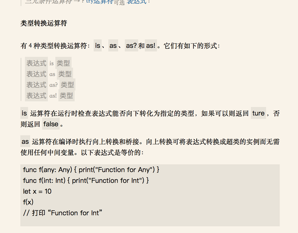The height and width of the screenshot is (233, 298).
Task: Click the '// 打印 Function for Int' comment
Action: coord(63,213)
